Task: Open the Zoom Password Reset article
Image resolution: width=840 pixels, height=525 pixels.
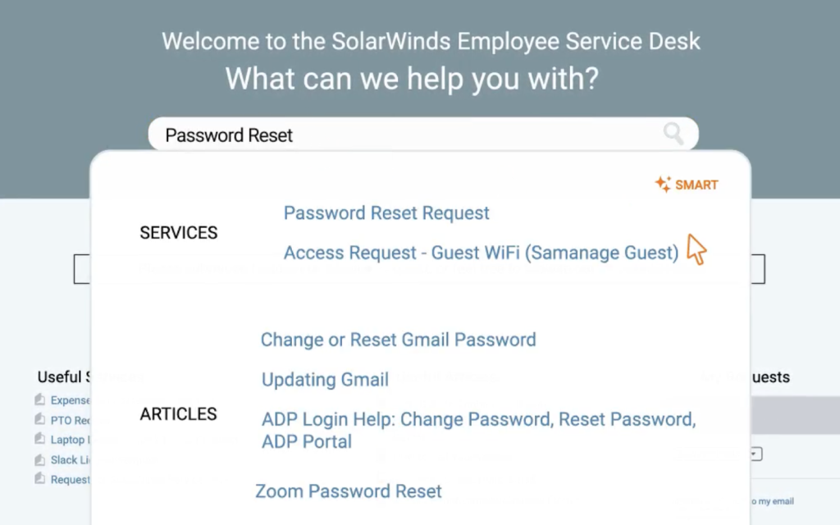Action: 349,491
